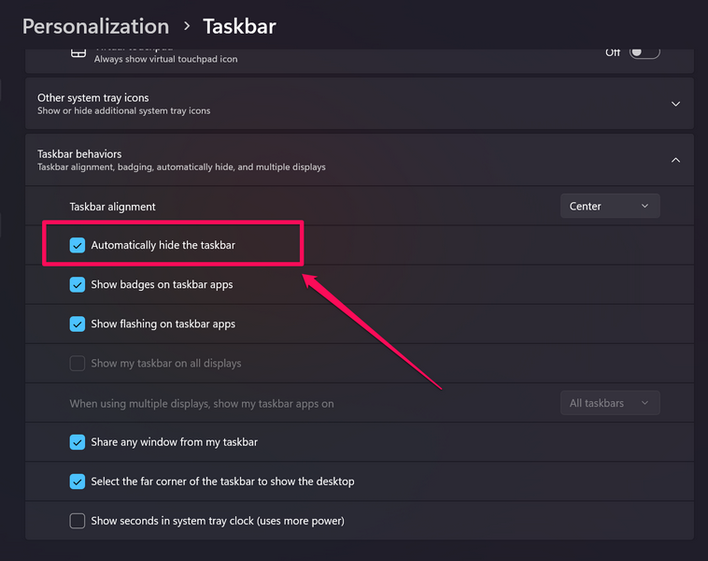Check Show my taskbar on all displays
This screenshot has height=561, width=708.
pyautogui.click(x=78, y=363)
